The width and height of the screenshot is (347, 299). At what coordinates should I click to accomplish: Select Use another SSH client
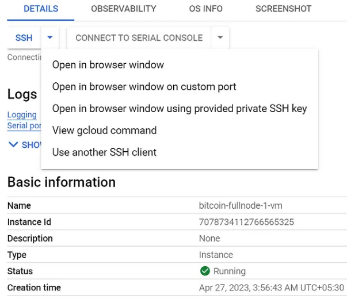coord(104,152)
